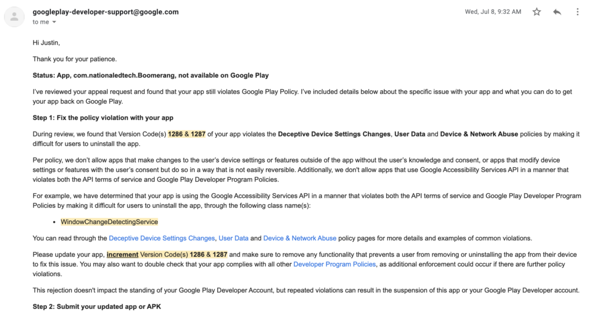Open the blue User Data policy link

[233, 238]
